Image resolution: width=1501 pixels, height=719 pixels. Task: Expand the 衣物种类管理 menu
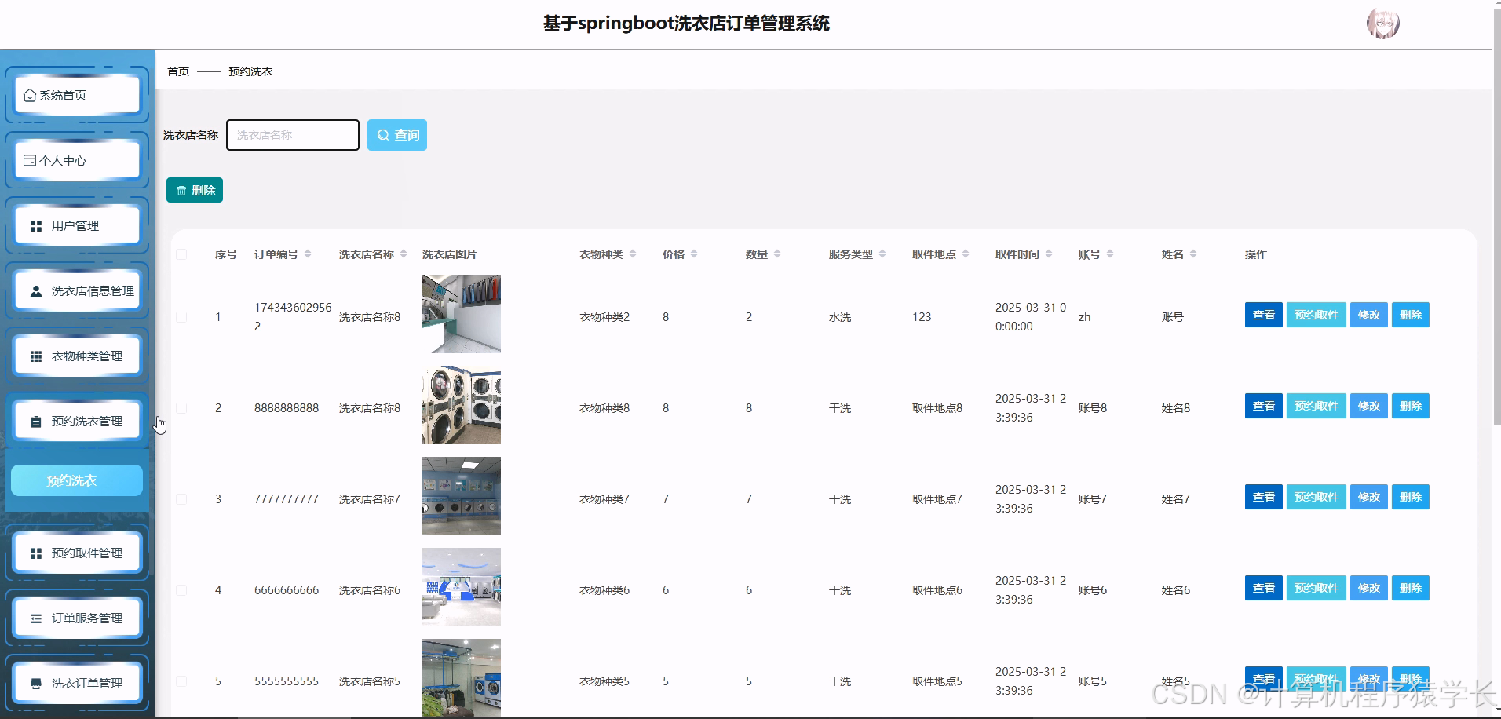77,356
